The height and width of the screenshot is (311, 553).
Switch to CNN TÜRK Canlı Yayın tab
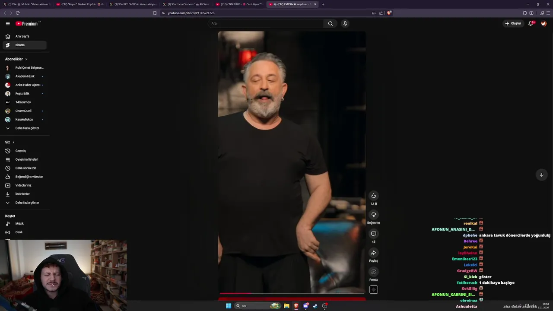point(239,4)
